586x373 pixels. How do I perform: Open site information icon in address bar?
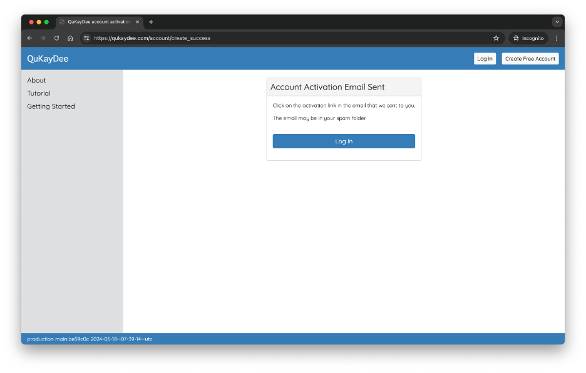[87, 38]
